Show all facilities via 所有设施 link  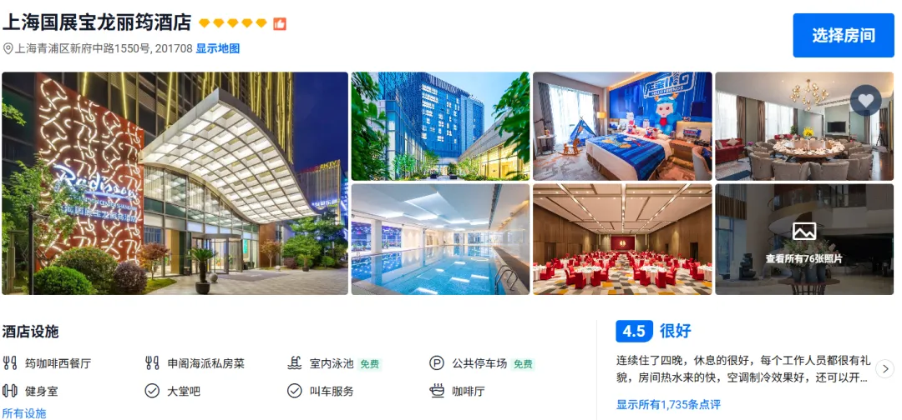tap(24, 413)
